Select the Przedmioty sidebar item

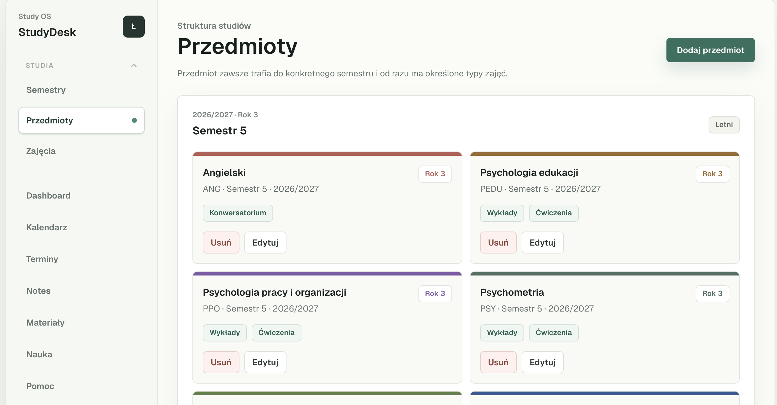(x=81, y=120)
